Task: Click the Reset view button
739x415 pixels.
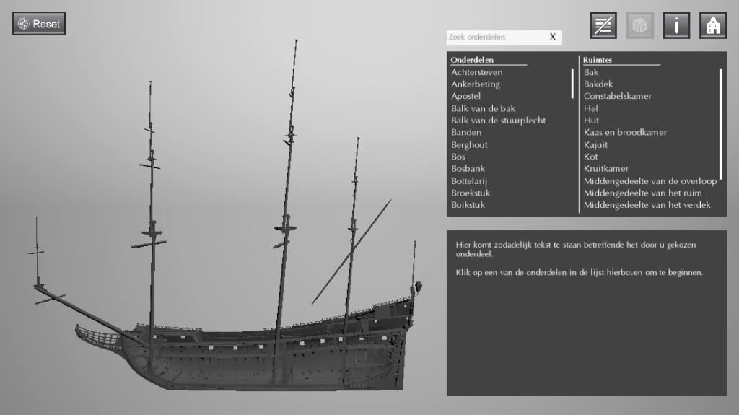Action: [x=39, y=24]
